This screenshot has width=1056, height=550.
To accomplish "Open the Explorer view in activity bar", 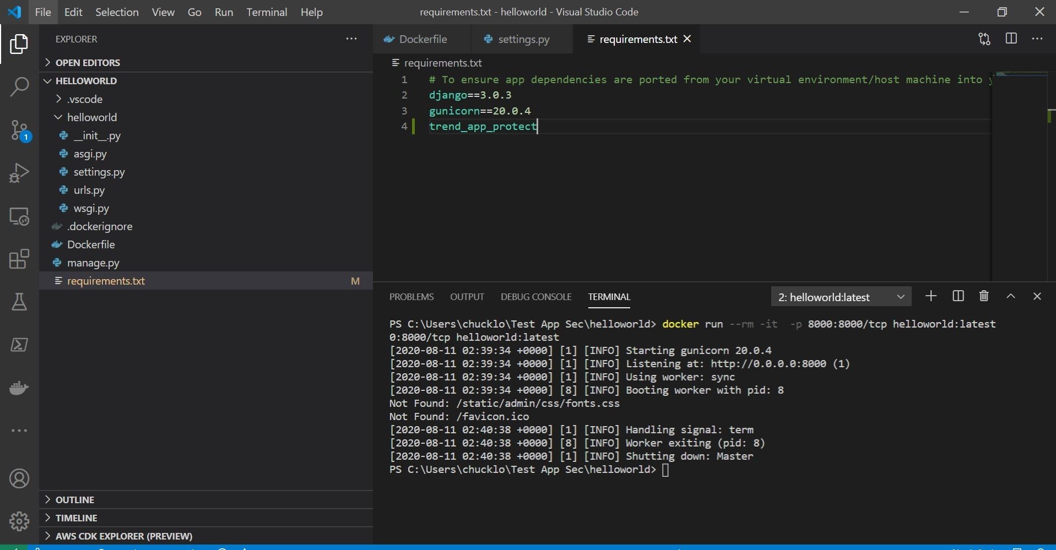I will point(19,44).
